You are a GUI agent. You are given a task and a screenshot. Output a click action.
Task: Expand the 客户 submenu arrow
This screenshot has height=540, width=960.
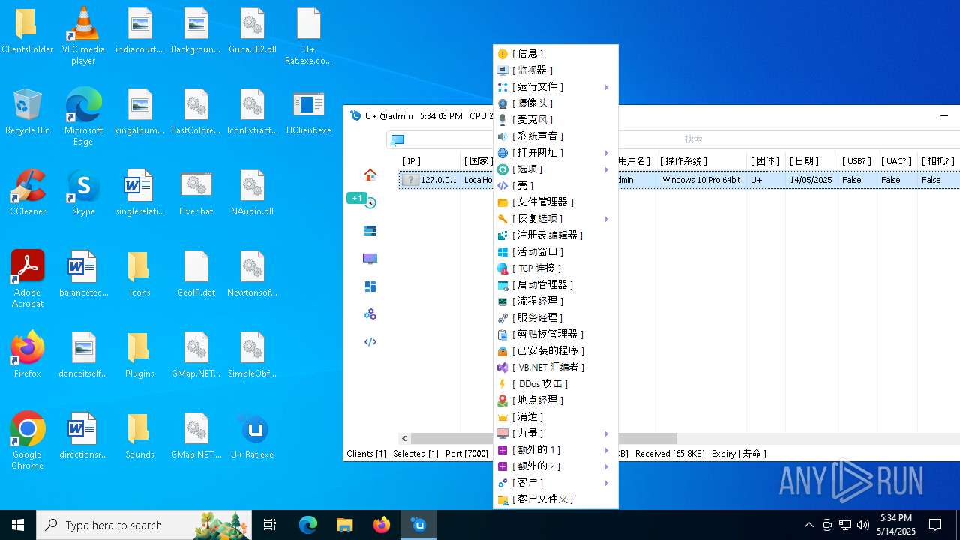point(606,483)
